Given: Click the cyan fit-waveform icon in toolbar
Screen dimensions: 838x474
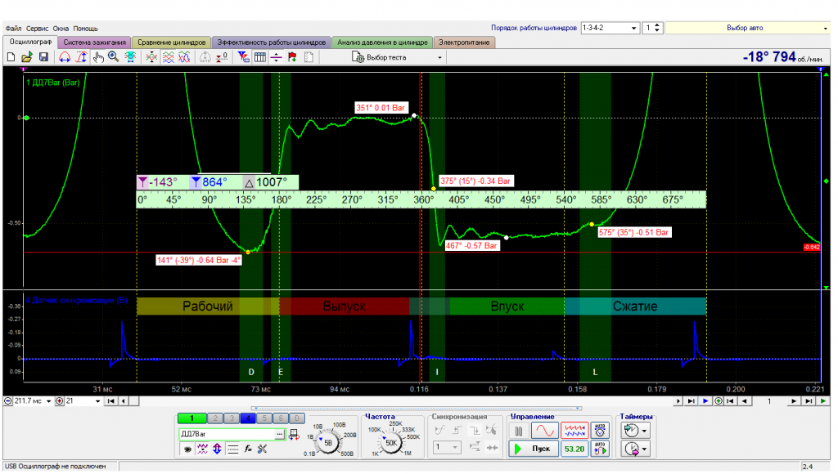Looking at the screenshot, I should [130, 57].
